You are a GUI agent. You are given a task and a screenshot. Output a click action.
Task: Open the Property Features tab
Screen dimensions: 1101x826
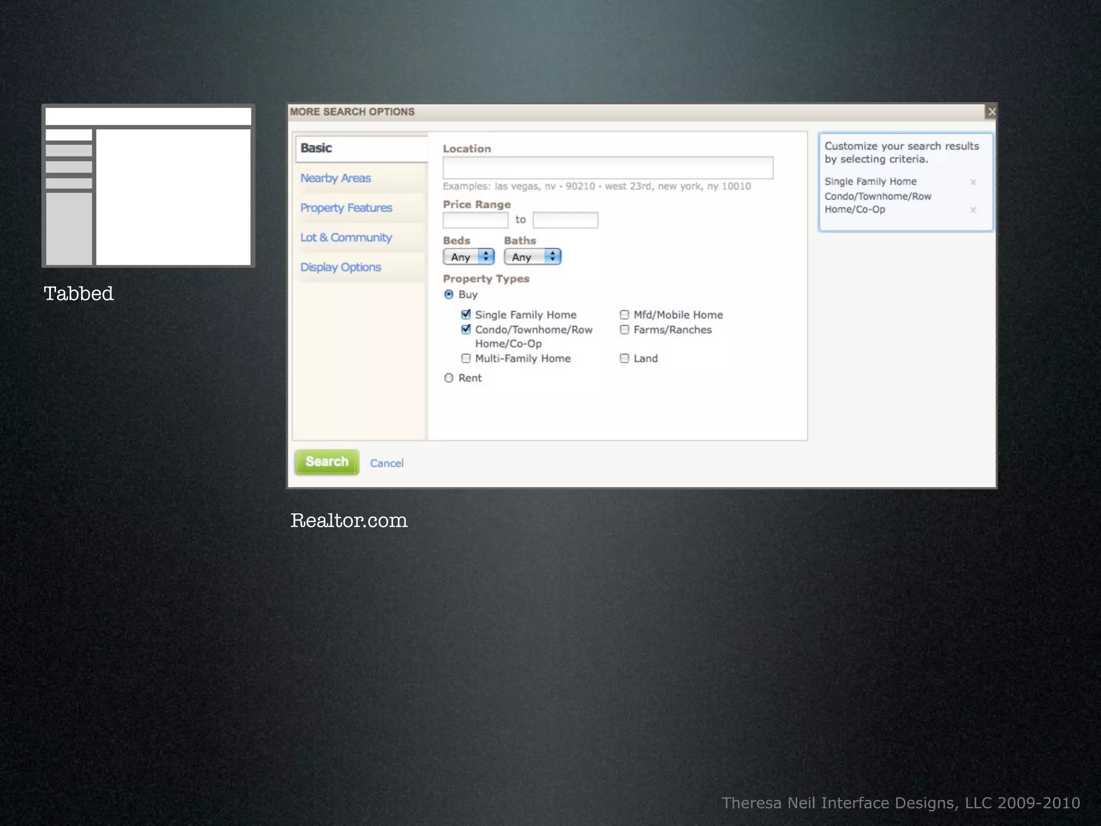(x=346, y=208)
